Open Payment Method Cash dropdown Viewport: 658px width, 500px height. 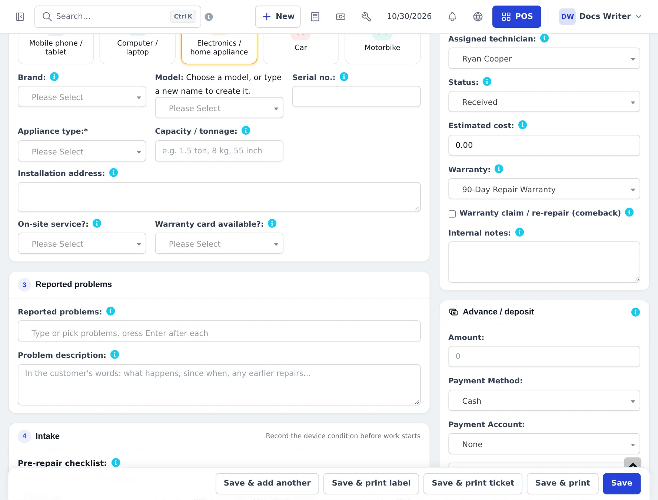[x=544, y=401]
